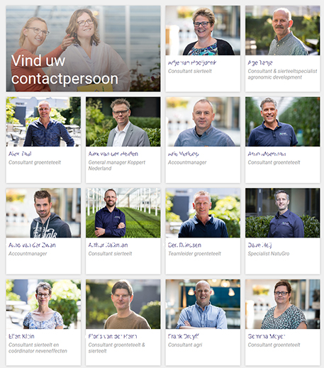Viewport: 324px width, 368px height.
Task: Open Alex van der Heiden's name link
Action: [113, 154]
